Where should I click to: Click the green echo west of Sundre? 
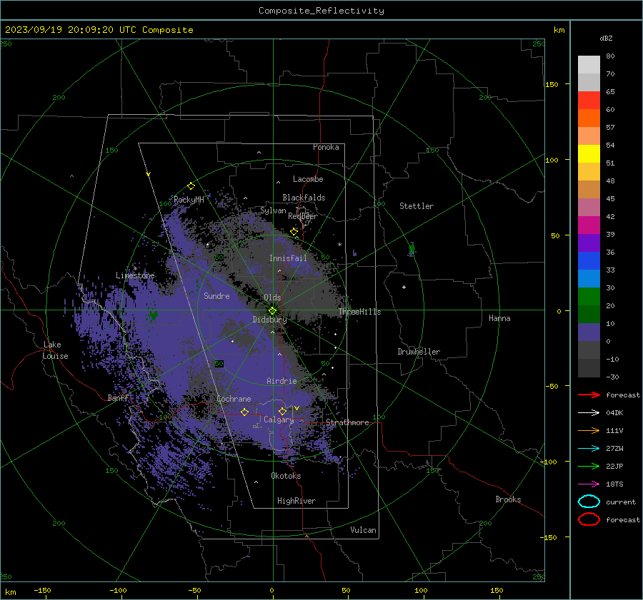[x=154, y=315]
